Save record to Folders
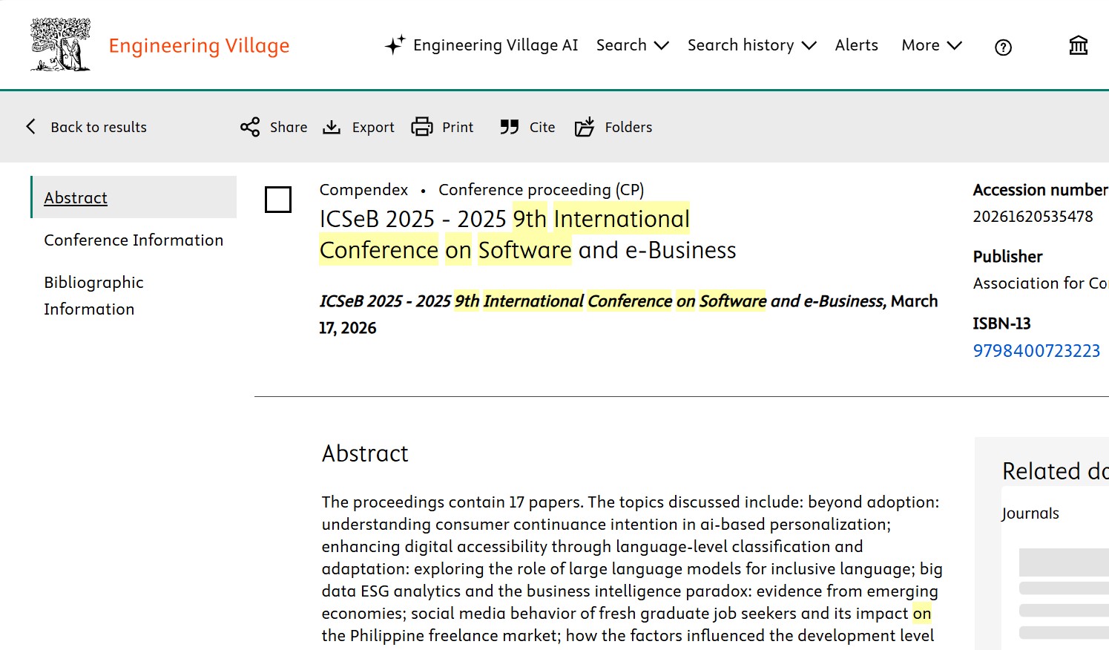Viewport: 1109px width, 650px height. pos(628,127)
